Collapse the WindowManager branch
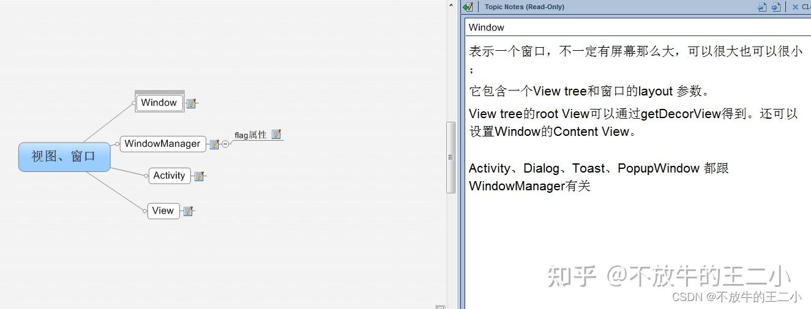Viewport: 811px width, 309px height. (x=225, y=144)
